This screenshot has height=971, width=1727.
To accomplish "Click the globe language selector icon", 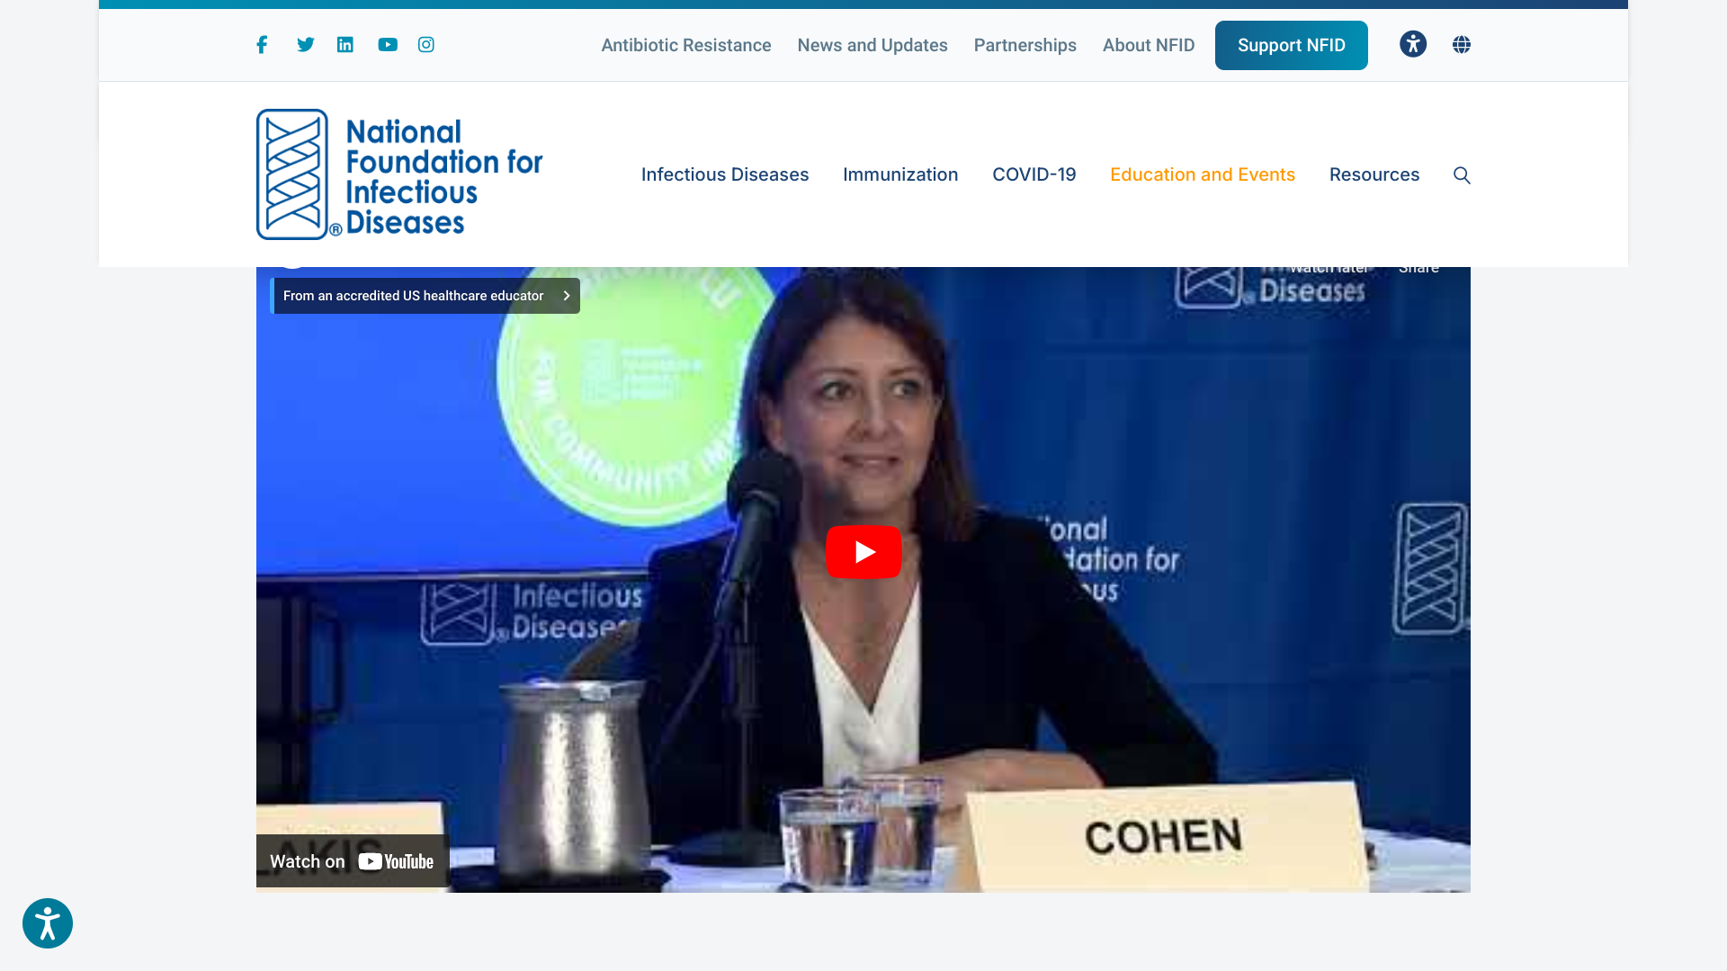I will pyautogui.click(x=1462, y=45).
